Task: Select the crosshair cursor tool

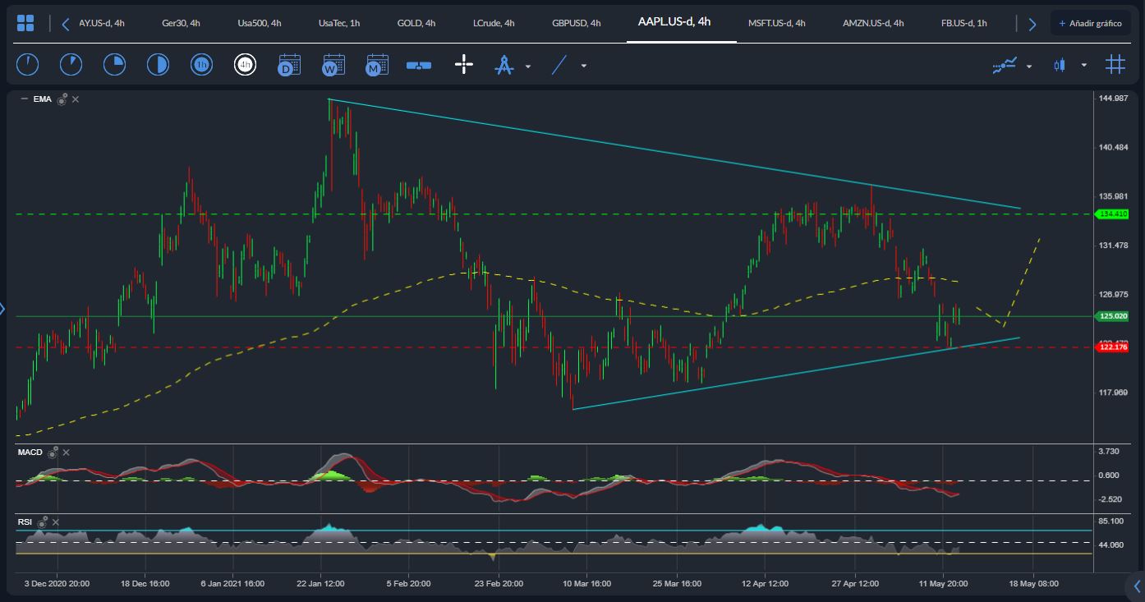Action: [x=463, y=64]
